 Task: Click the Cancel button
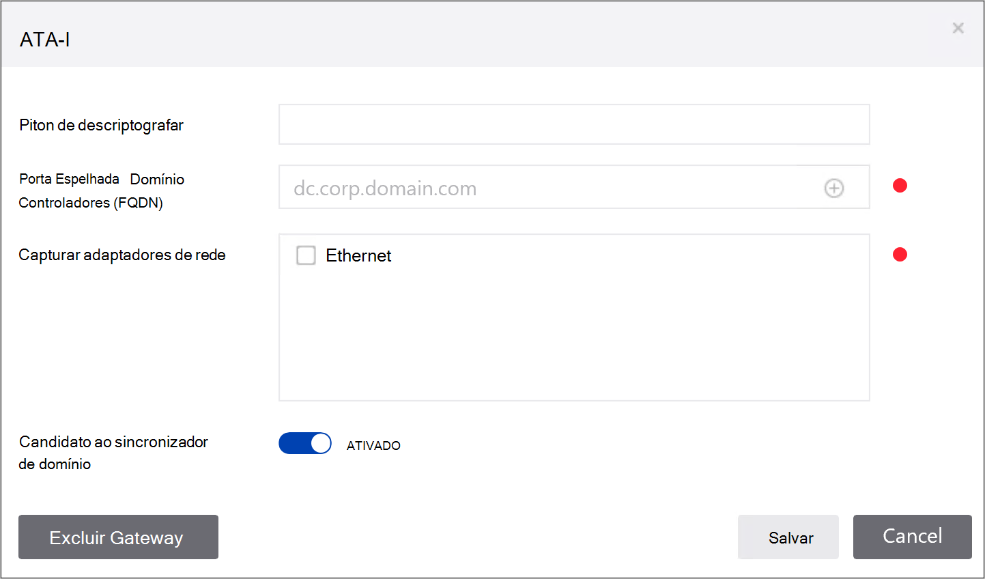[913, 537]
